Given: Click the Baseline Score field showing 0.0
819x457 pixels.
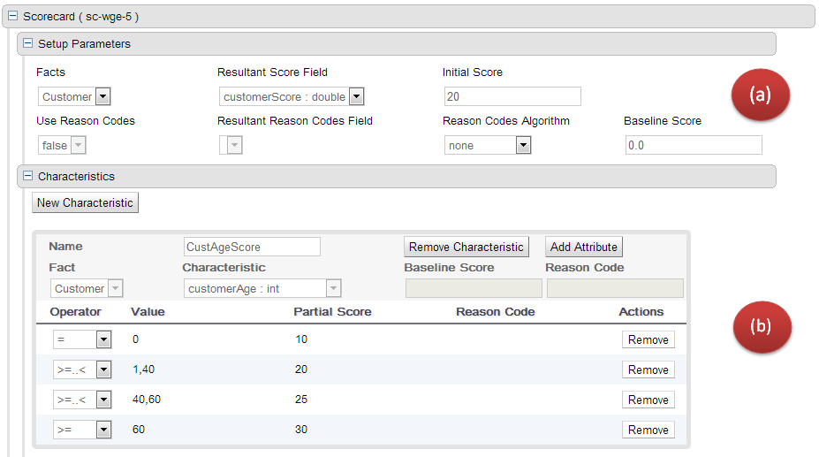Looking at the screenshot, I should 693,146.
